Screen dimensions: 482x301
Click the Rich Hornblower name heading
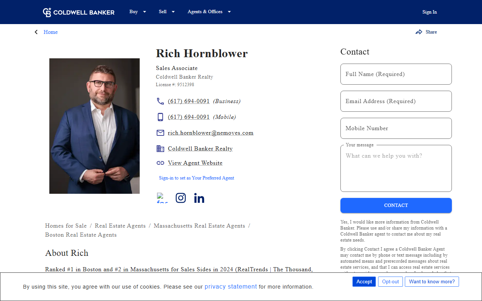coord(202,53)
